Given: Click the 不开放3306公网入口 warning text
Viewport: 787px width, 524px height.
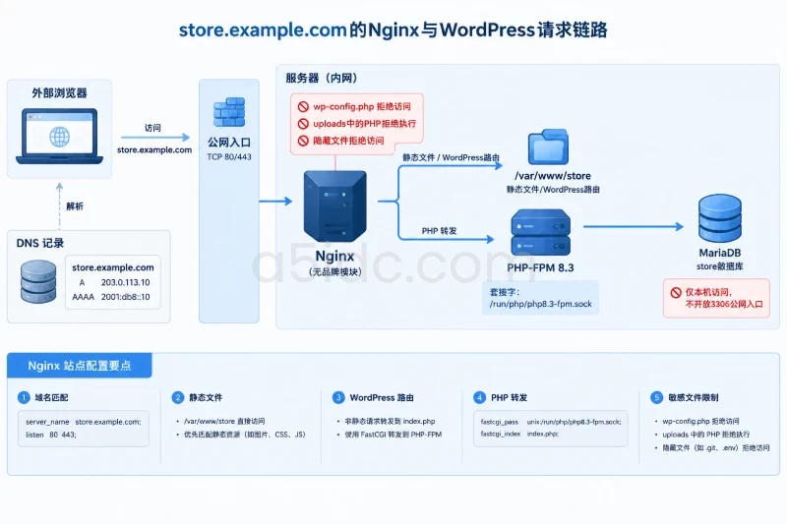Looking at the screenshot, I should [x=724, y=305].
